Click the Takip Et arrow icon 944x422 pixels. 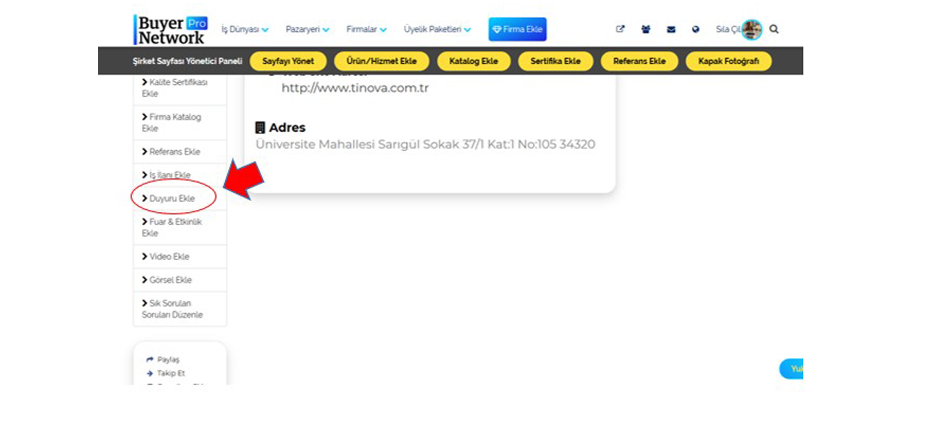150,373
